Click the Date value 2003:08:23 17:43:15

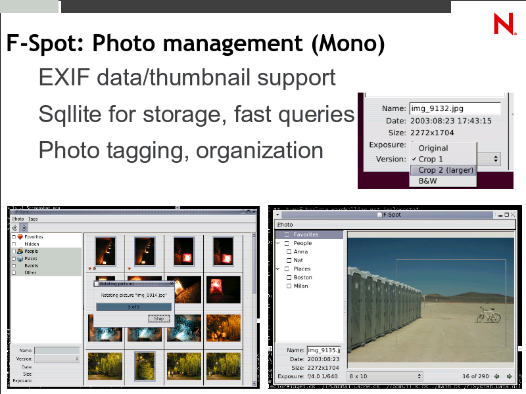pos(451,121)
